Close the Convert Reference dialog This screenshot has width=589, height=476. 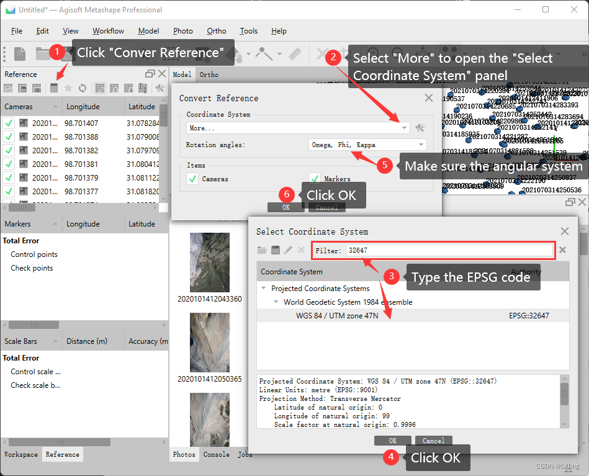tap(429, 98)
